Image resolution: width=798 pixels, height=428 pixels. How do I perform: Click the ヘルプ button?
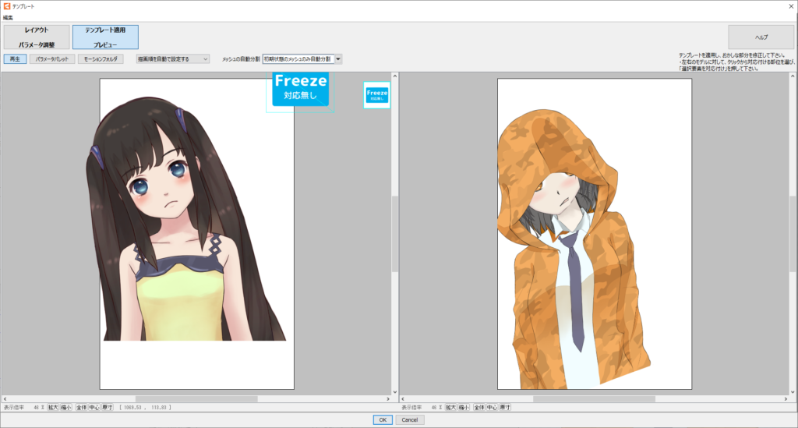pos(761,37)
